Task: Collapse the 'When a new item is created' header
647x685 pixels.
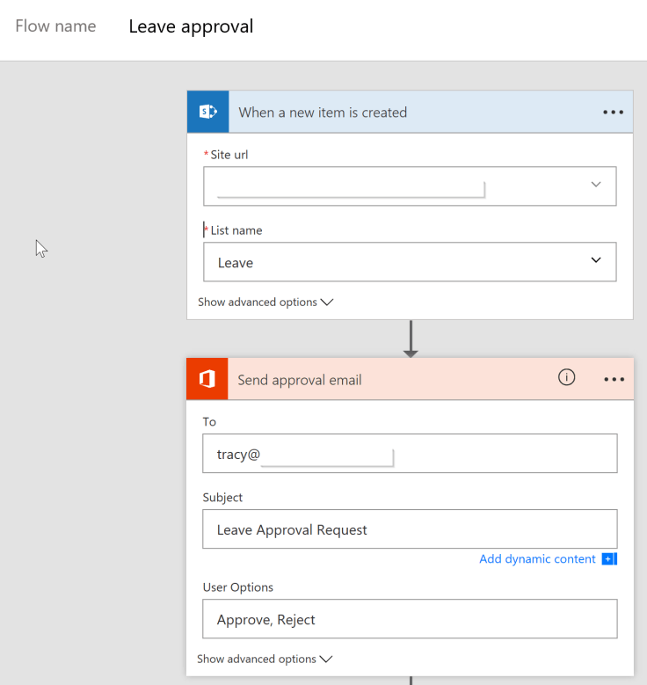Action: point(323,113)
